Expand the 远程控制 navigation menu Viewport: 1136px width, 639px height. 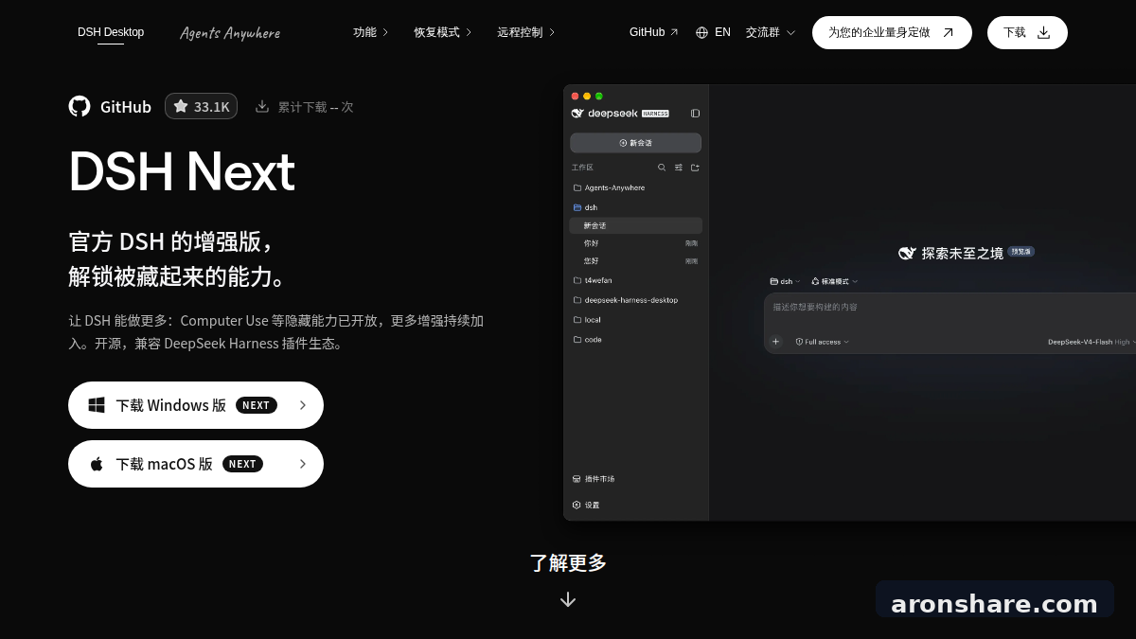pos(525,32)
